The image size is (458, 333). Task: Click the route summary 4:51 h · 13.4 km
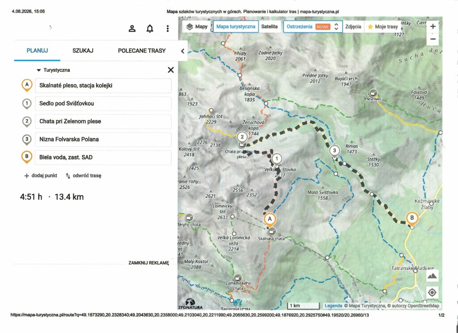point(52,197)
